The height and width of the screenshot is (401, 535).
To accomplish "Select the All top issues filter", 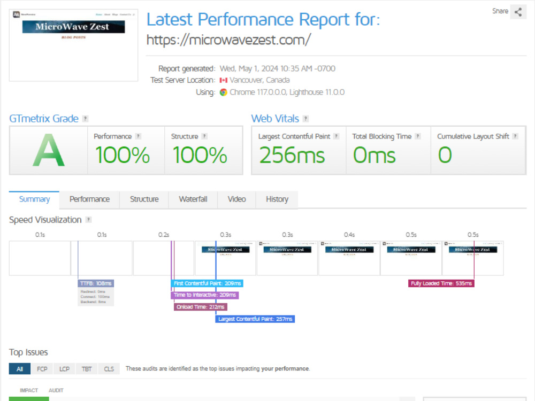I will 20,369.
